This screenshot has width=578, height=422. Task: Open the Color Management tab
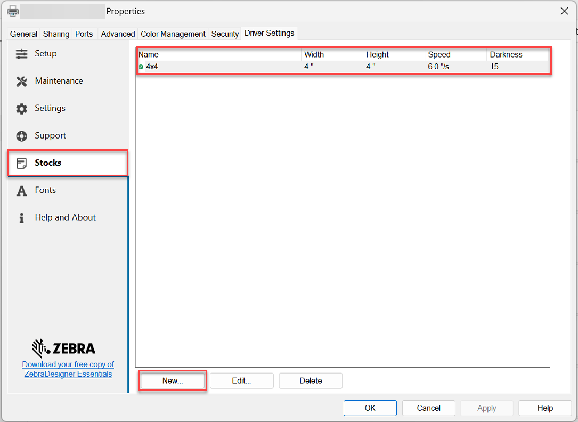pos(173,33)
